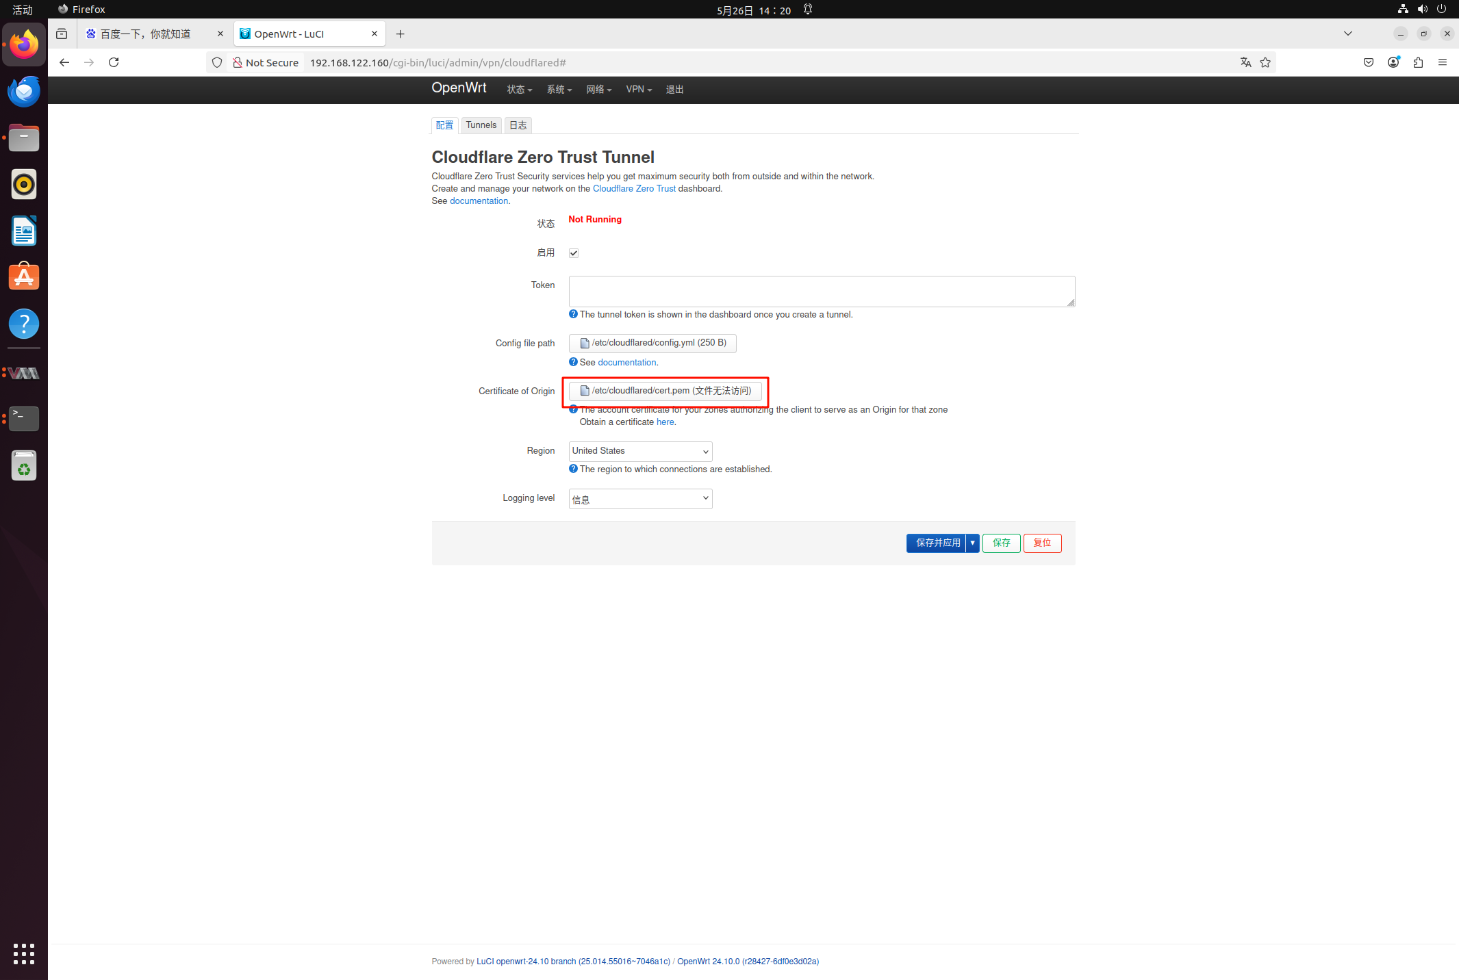The height and width of the screenshot is (980, 1459).
Task: Open Terminal from the dock
Action: (x=24, y=418)
